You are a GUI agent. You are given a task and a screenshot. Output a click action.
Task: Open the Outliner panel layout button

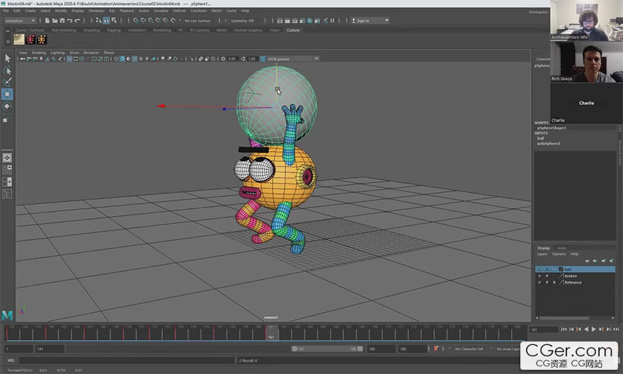7,194
